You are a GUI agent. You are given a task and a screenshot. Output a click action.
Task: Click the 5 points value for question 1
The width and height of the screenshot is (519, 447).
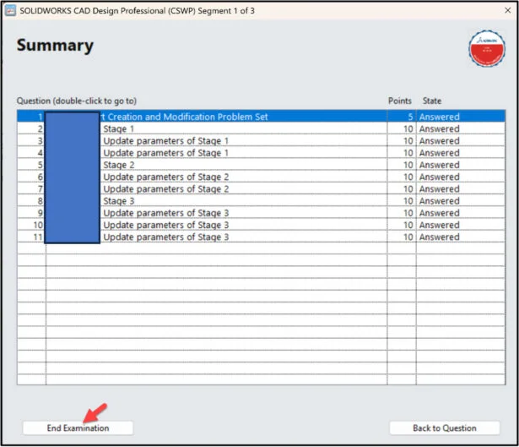pos(409,117)
